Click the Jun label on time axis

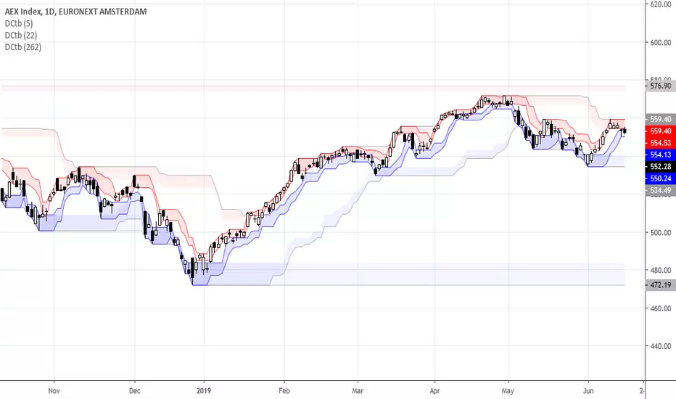coord(588,391)
